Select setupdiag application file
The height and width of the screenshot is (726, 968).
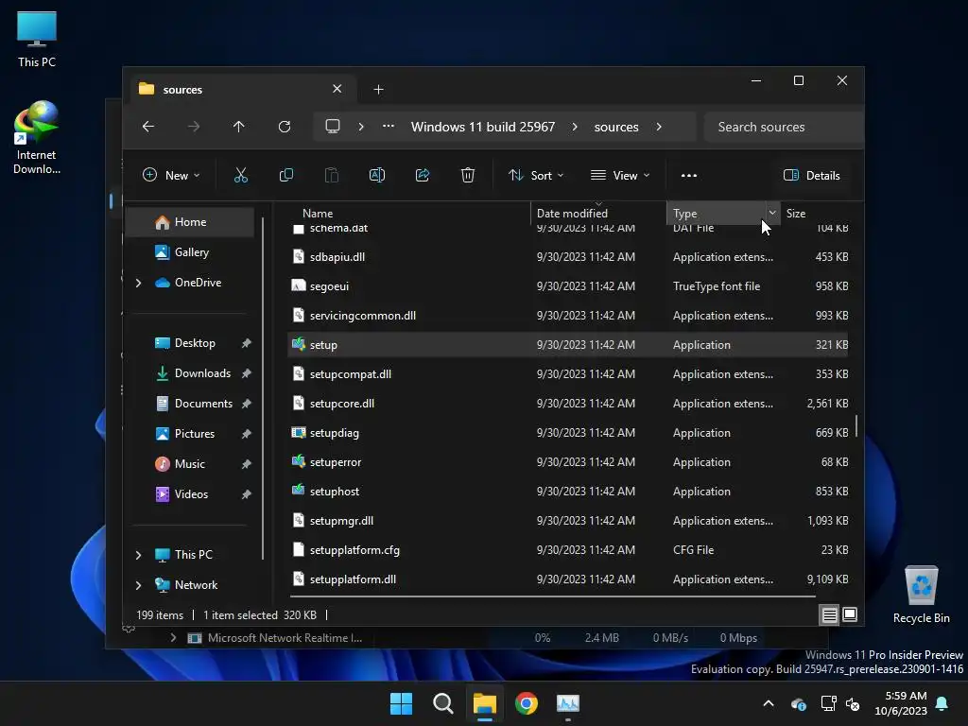tap(567, 433)
